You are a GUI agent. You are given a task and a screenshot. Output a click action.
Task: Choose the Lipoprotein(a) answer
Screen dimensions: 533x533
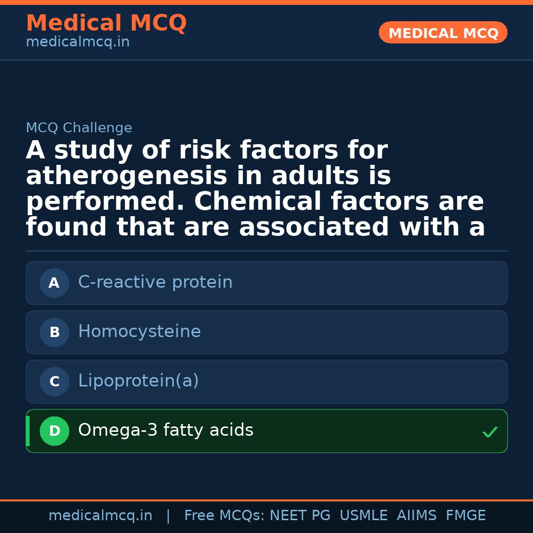point(138,381)
